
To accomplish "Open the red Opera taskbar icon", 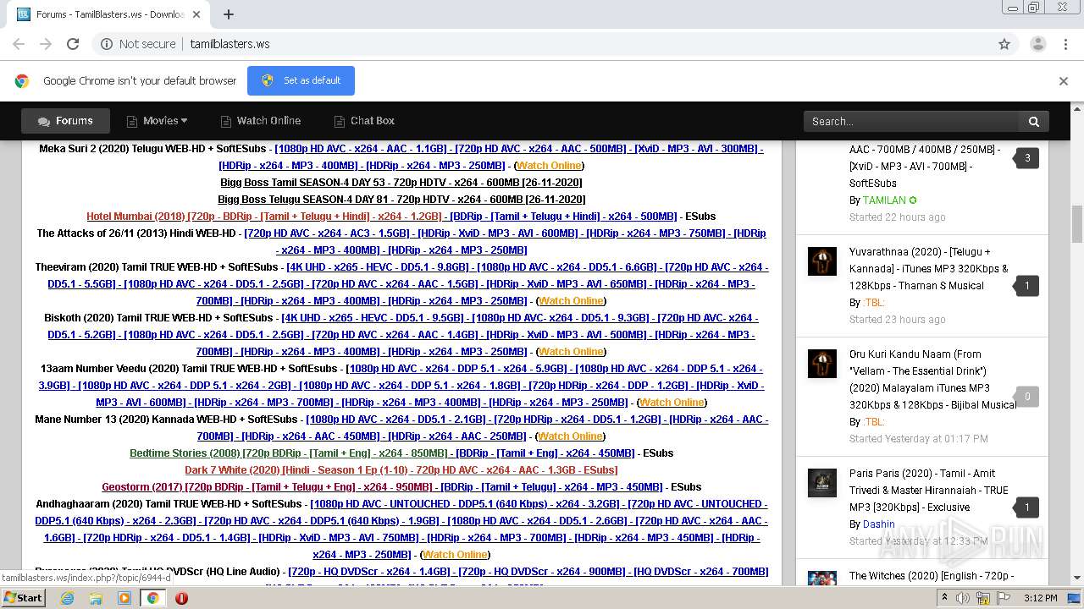I will [181, 598].
